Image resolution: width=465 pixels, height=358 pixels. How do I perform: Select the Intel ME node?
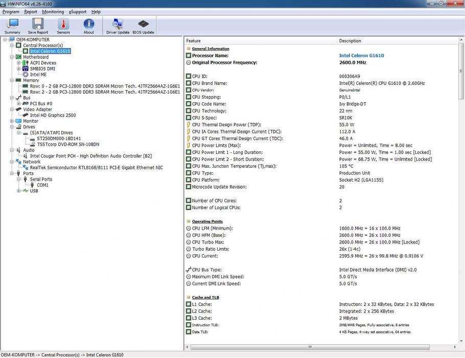38,75
